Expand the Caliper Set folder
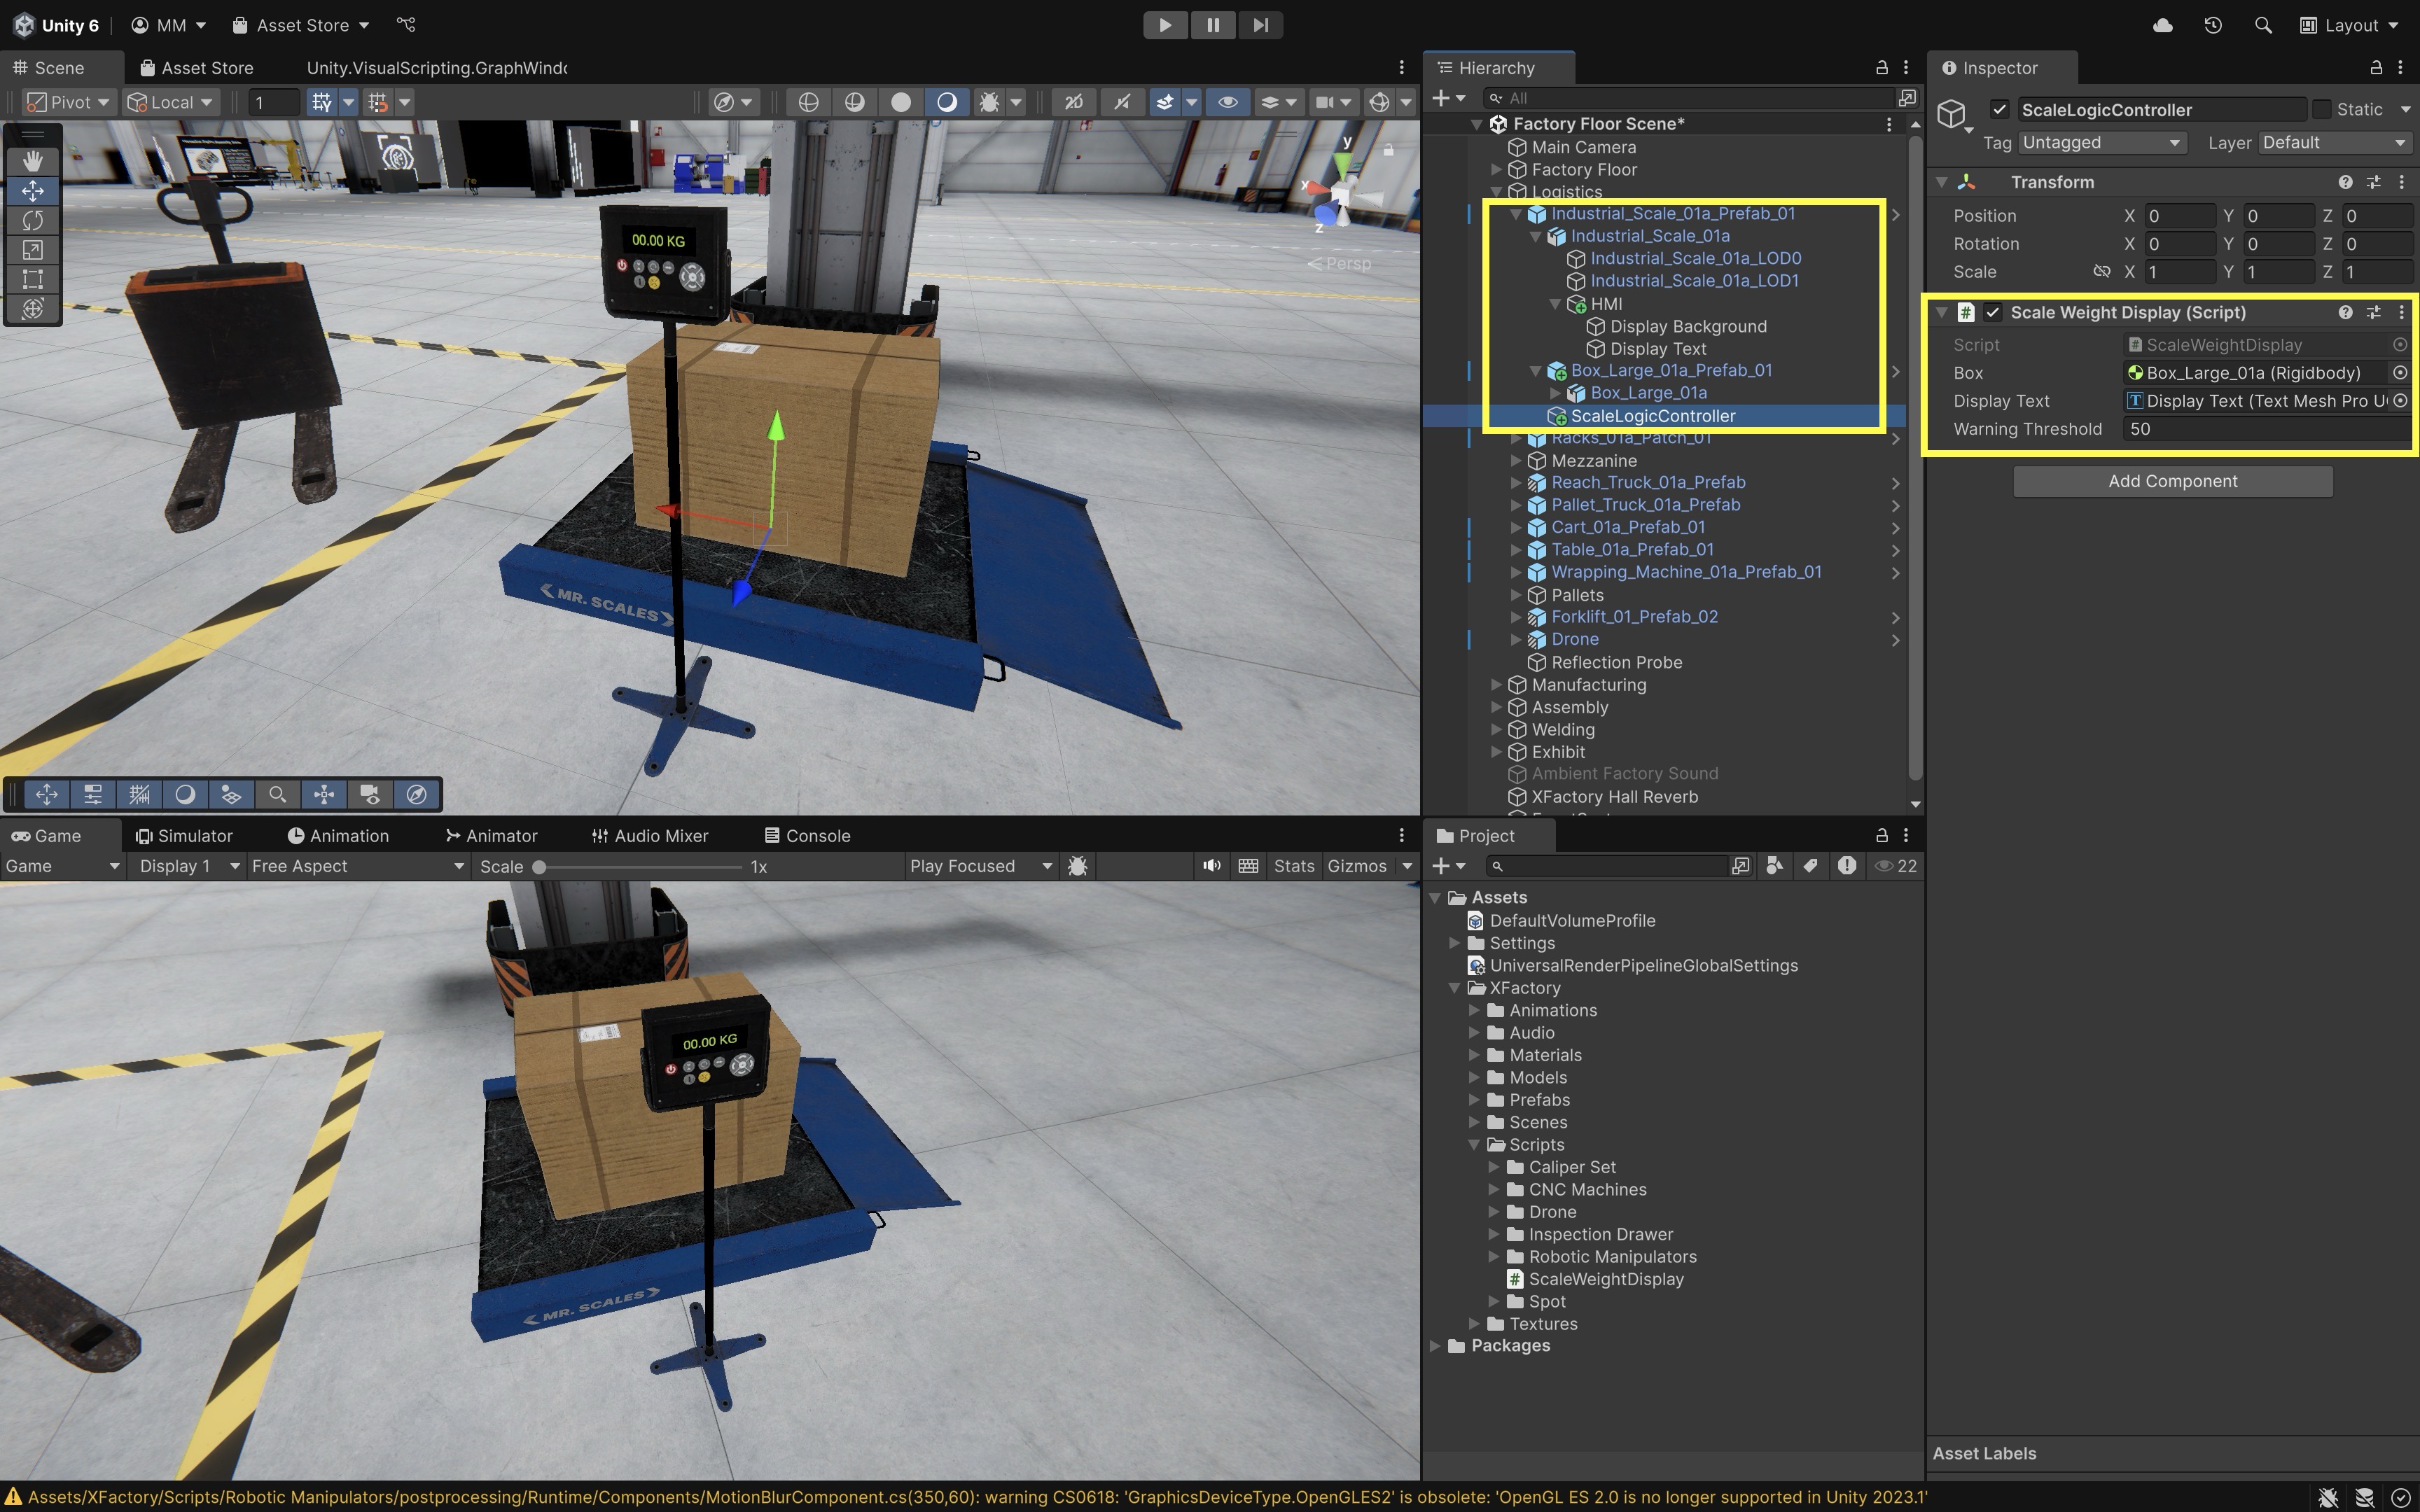Image resolution: width=2420 pixels, height=1512 pixels. [1494, 1167]
